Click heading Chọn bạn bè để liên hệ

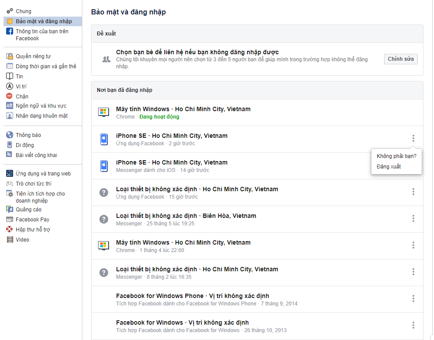pyautogui.click(x=198, y=52)
